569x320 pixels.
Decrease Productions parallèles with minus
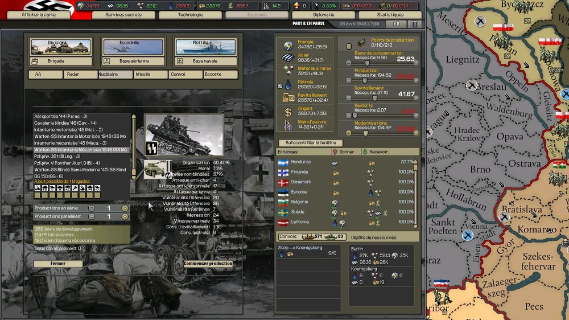coord(92,216)
